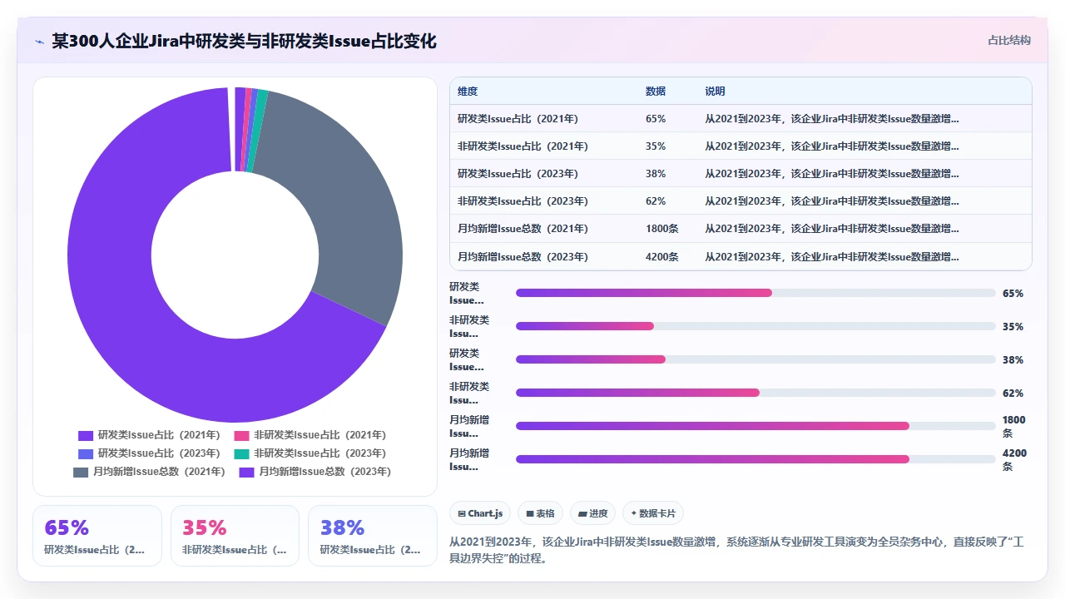The image size is (1065, 599).
Task: Select table cell 非研发类Issue占比（2023年）
Action: click(523, 201)
